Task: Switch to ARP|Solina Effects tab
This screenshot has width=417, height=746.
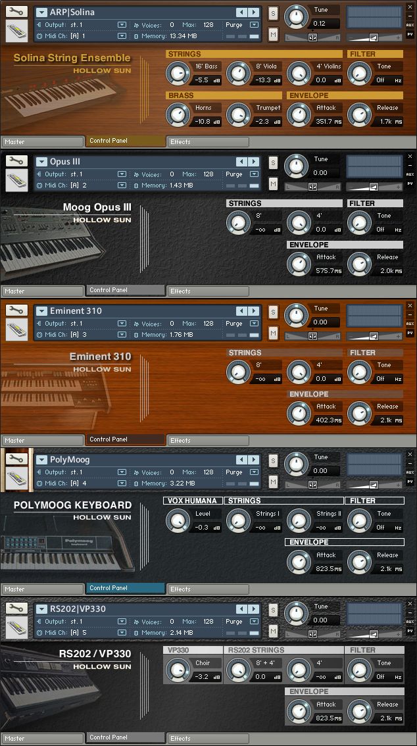Action: coord(208,142)
